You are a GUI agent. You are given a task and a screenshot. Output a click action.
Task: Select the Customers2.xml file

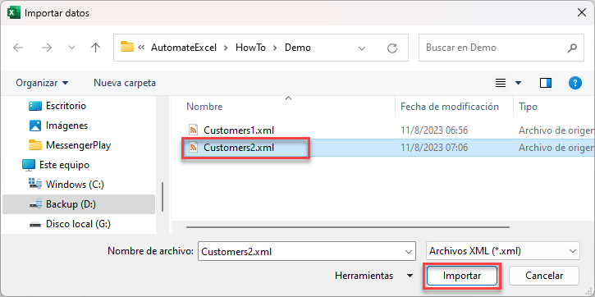pos(239,148)
